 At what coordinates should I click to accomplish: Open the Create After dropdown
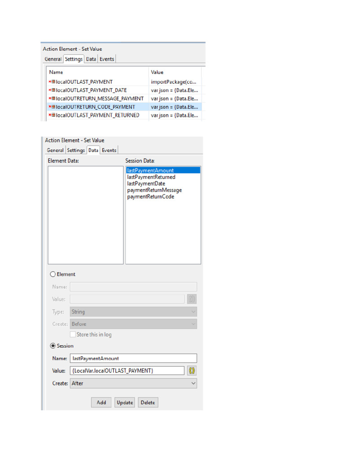tap(133, 383)
